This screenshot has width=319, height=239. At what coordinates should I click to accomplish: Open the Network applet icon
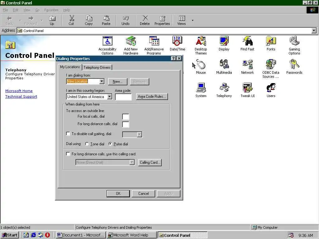[247, 67]
